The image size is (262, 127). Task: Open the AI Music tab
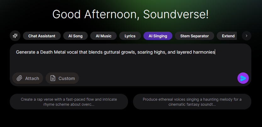103,36
